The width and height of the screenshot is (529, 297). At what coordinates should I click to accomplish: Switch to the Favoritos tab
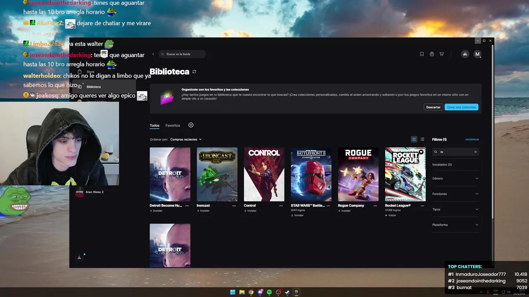tap(173, 125)
